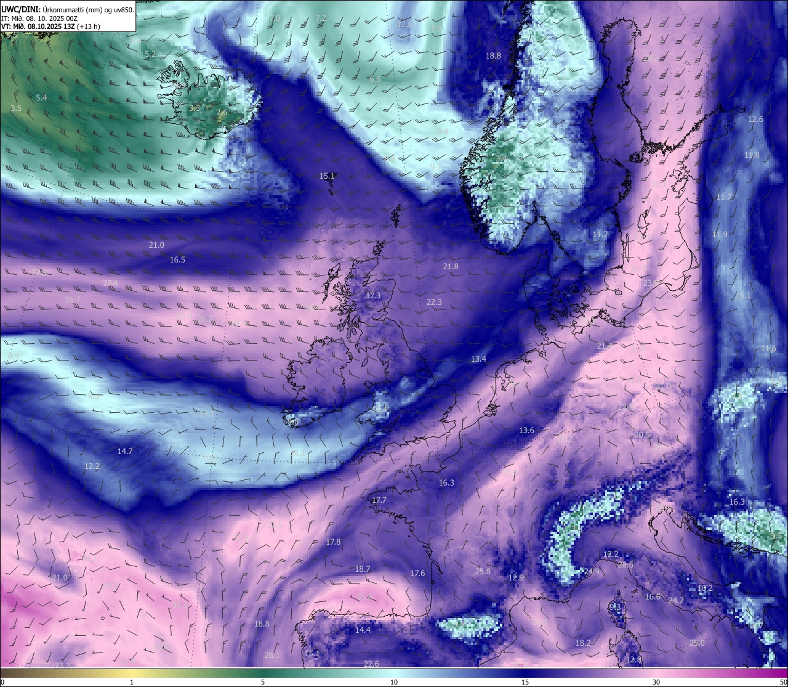
Task: Click the 26.7 value in the western Atlantic
Action: 73,299
